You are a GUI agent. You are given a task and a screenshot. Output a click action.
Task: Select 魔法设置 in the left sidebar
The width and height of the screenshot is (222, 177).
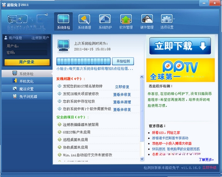(x=27, y=89)
